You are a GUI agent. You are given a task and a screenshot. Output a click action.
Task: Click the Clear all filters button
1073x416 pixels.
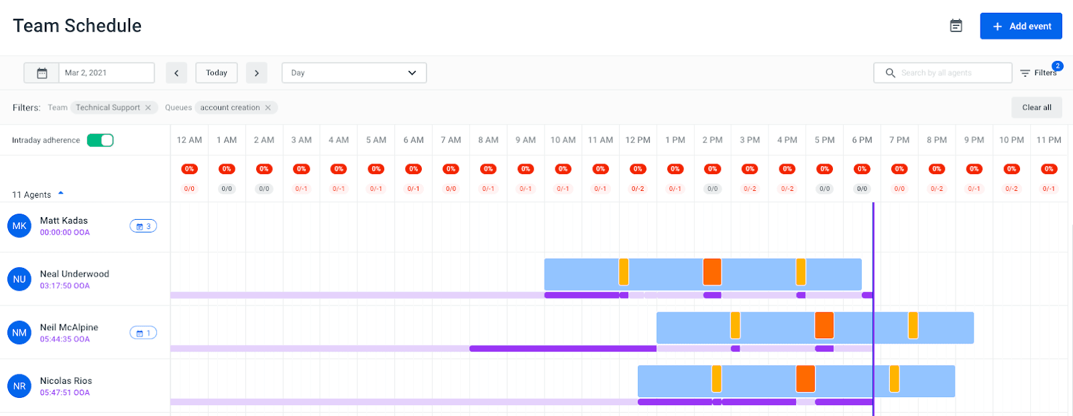(1036, 108)
